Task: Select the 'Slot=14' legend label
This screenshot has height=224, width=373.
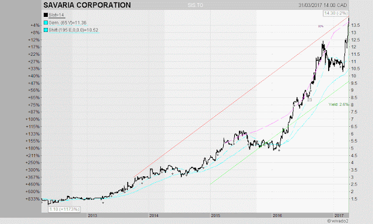Action: tap(57, 15)
